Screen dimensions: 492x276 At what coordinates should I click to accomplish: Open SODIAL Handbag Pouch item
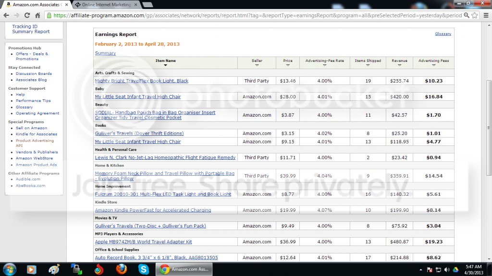(x=155, y=115)
